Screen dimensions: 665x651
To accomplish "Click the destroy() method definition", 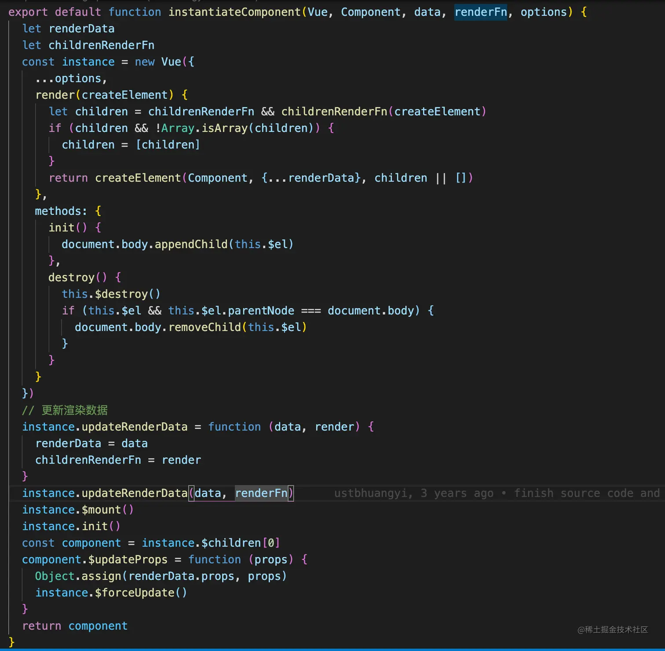I will point(77,277).
